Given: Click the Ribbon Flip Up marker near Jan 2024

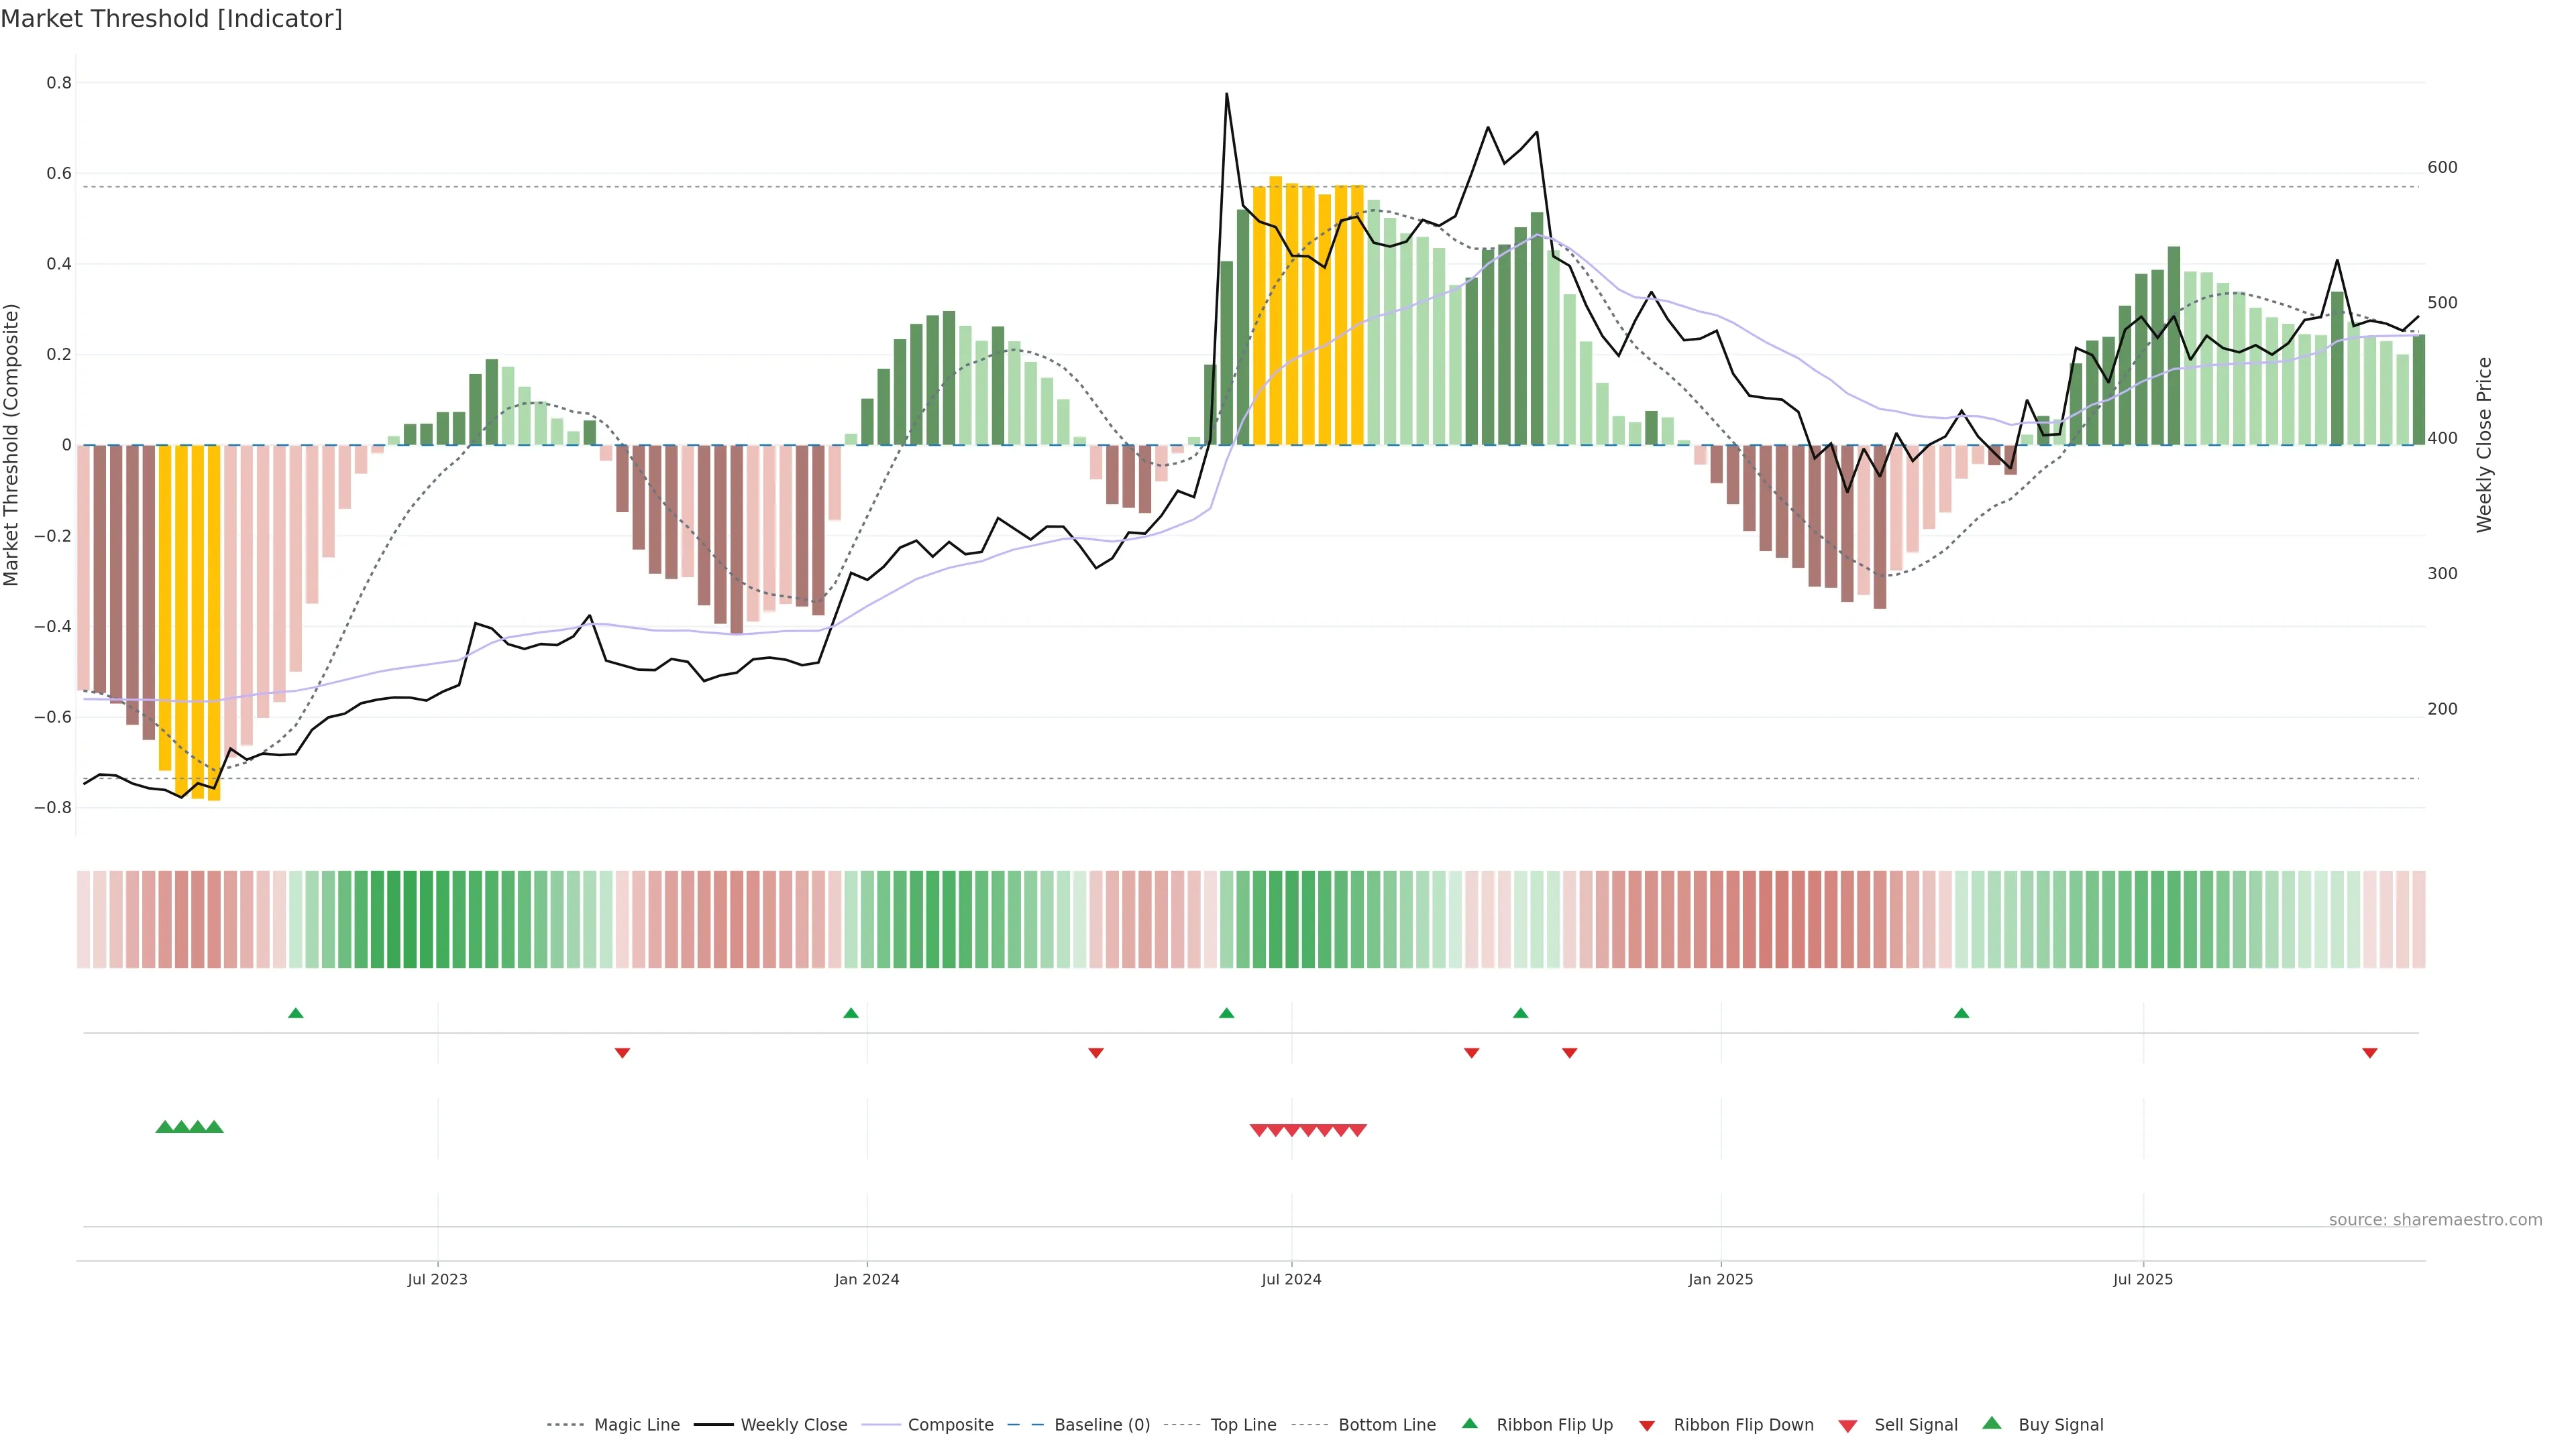Looking at the screenshot, I should 850,1014.
